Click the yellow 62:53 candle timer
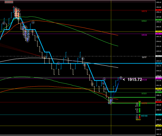This screenshot has height=136, width=162. point(138,120)
